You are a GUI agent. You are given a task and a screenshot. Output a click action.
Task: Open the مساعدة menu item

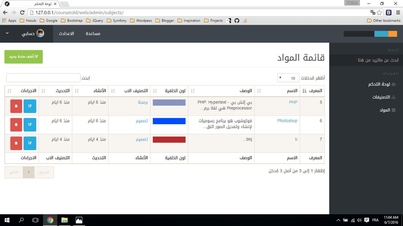coord(92,33)
